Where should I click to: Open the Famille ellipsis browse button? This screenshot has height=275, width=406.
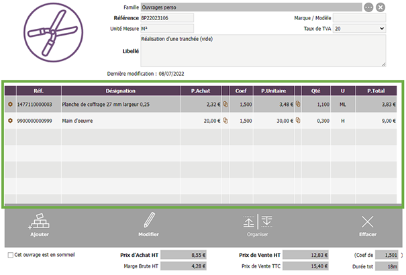click(x=368, y=7)
